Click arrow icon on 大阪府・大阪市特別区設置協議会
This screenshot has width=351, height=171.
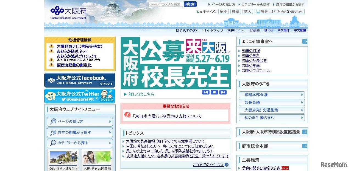click(305, 132)
